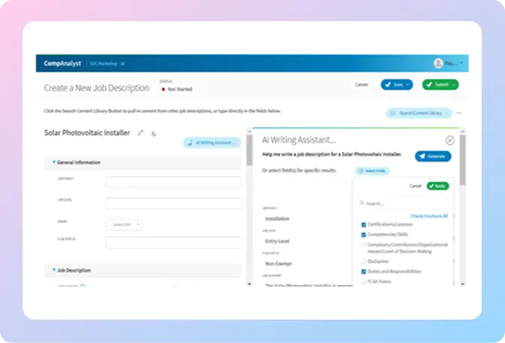Screen dimensions: 505x343
Task: Click the pencil edit icon beside job title
Action: (141, 133)
